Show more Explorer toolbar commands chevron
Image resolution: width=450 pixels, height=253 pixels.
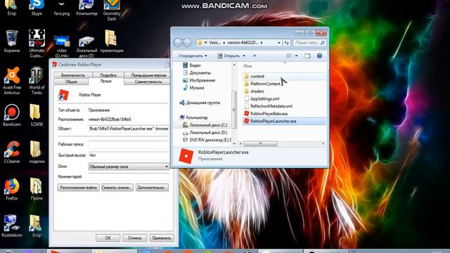pyautogui.click(x=255, y=56)
